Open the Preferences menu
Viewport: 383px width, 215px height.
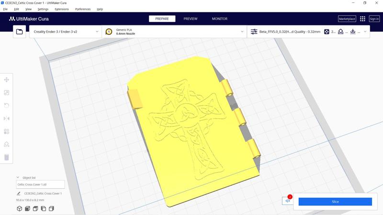click(83, 9)
